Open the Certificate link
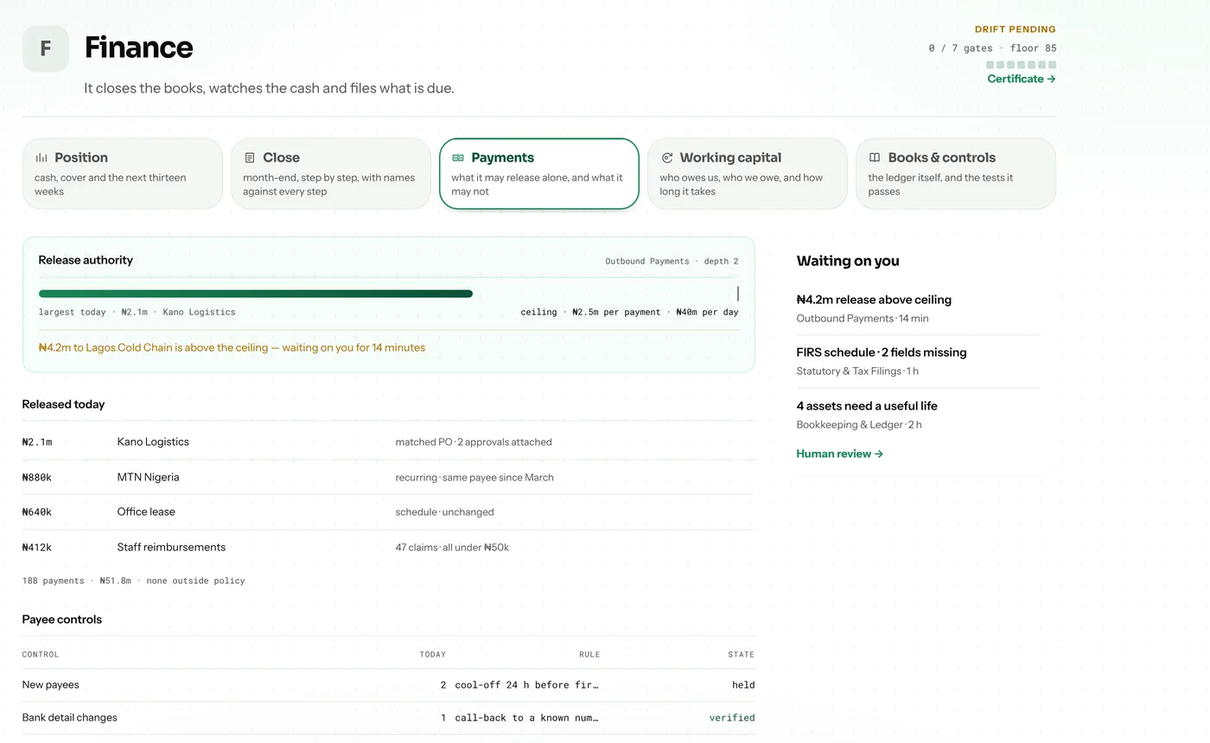 click(1022, 79)
